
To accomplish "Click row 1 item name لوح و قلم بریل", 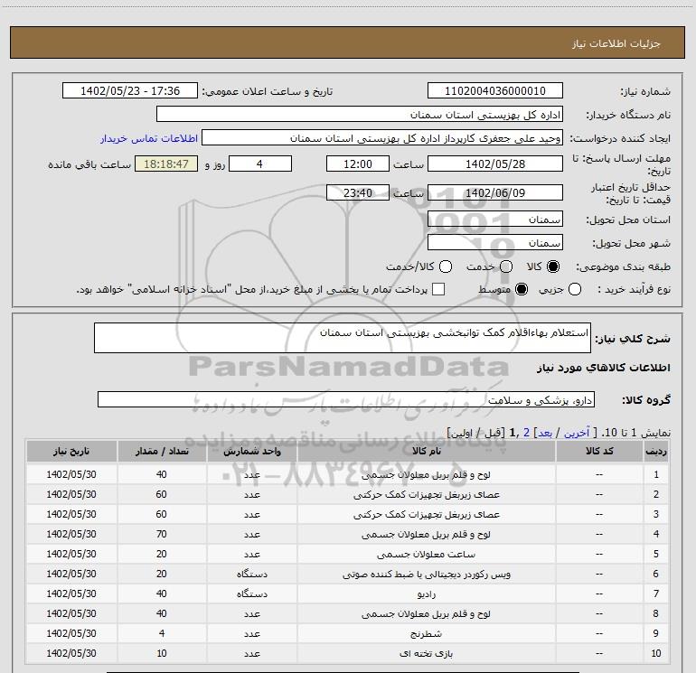I will (x=426, y=474).
